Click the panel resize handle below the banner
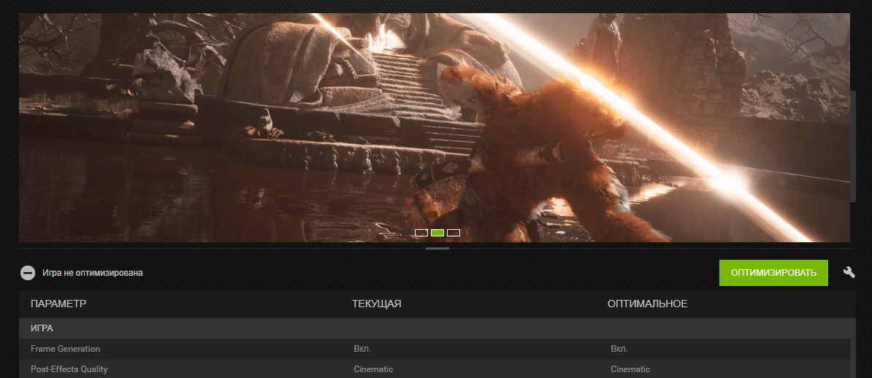 [437, 249]
